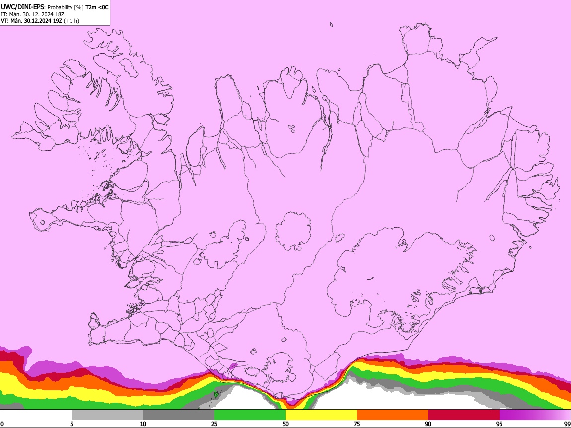
Task: Click the legend label '25'
Action: coord(214,424)
